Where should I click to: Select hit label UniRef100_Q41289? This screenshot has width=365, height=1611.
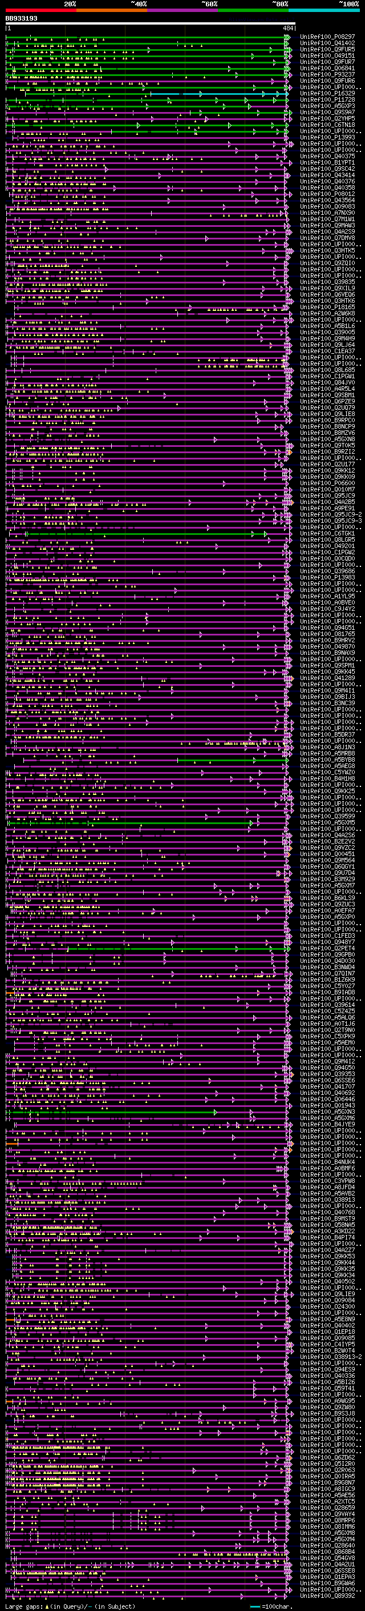(327, 678)
